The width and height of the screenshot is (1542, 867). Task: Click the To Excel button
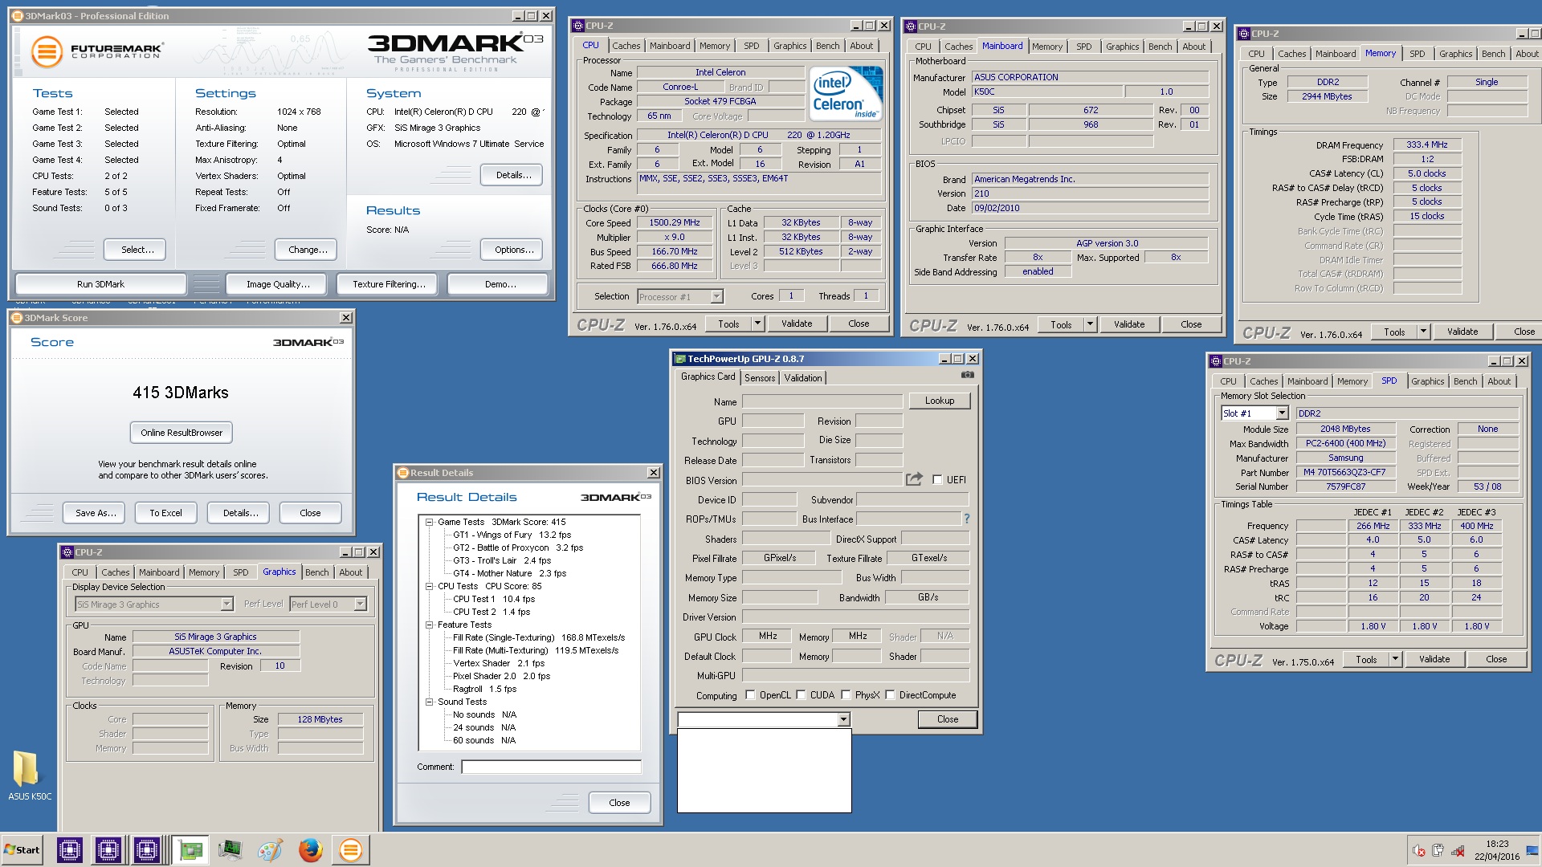pyautogui.click(x=166, y=513)
